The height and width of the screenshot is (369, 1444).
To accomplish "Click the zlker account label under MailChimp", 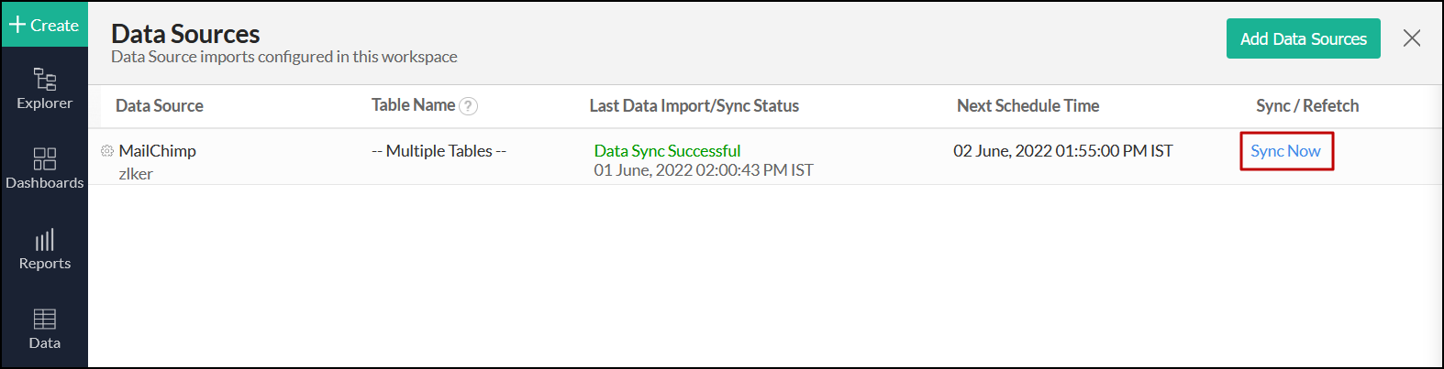I will tap(136, 174).
